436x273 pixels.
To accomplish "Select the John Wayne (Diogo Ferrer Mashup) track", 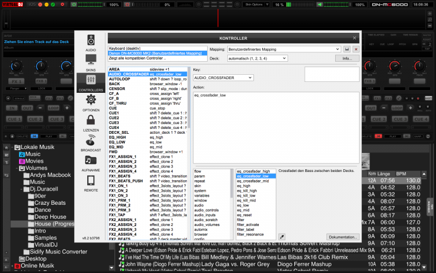I will tap(162, 264).
